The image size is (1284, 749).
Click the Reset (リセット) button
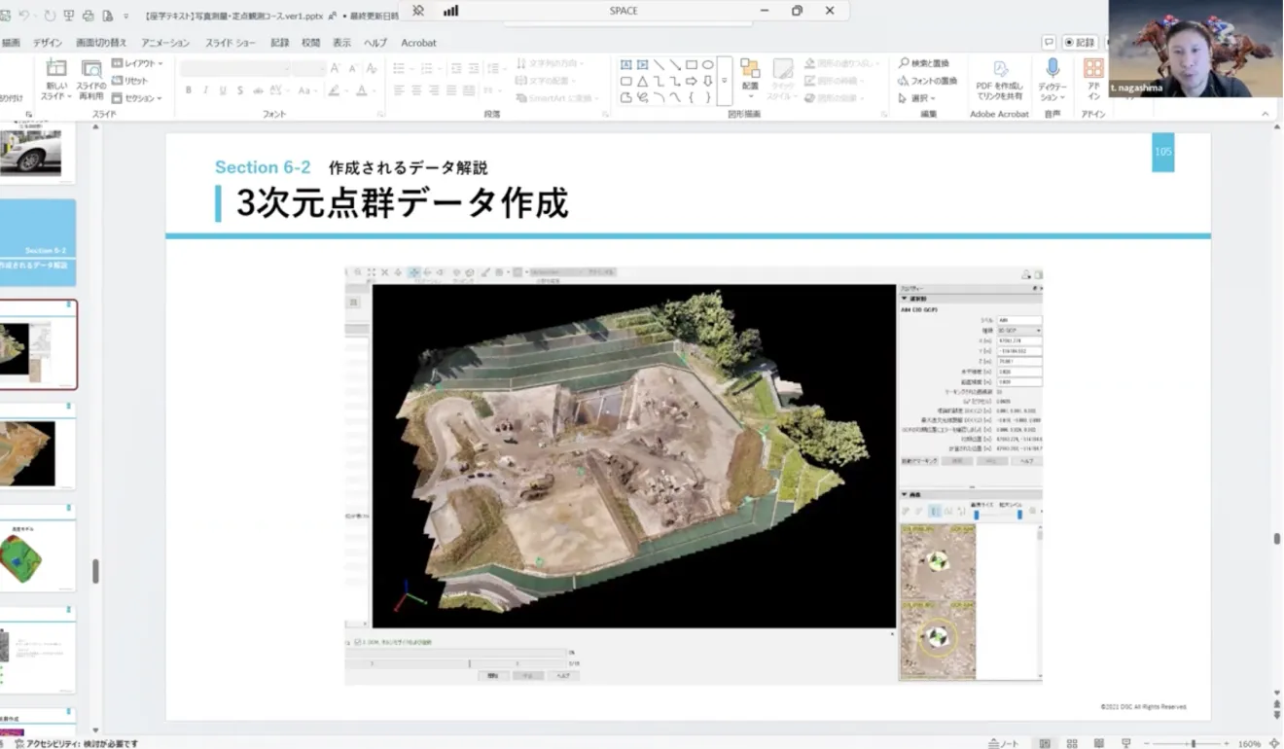pos(130,81)
